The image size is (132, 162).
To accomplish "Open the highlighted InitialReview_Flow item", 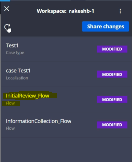I will tap(27, 96).
